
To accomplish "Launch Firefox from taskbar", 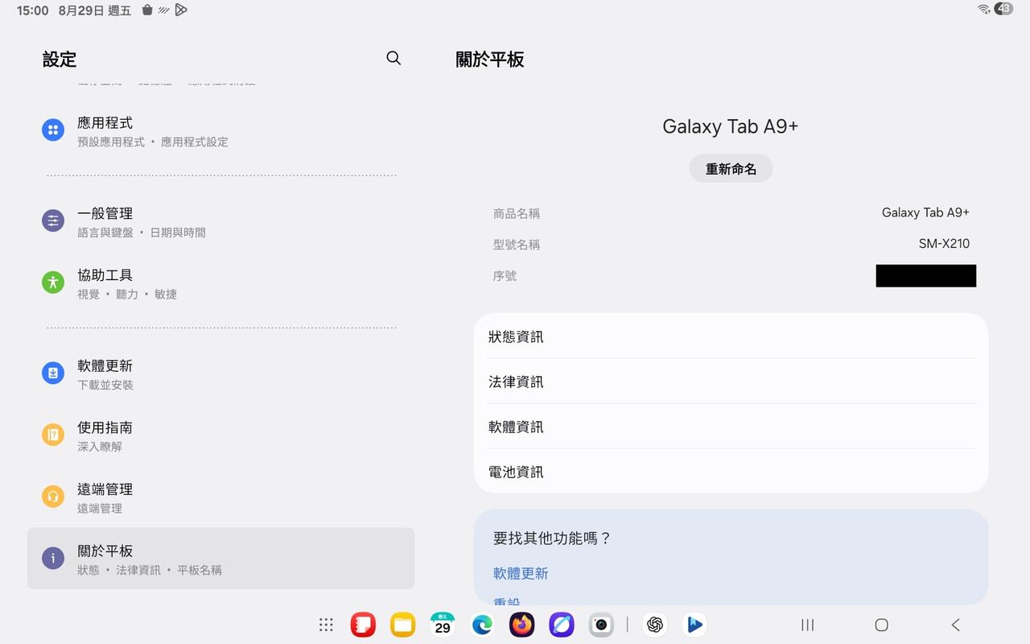I will pyautogui.click(x=521, y=625).
